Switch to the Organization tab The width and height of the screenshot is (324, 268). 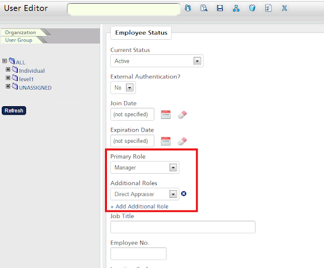click(x=20, y=32)
